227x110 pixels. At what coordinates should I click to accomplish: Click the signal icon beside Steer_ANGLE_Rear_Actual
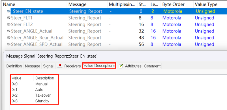9,38
